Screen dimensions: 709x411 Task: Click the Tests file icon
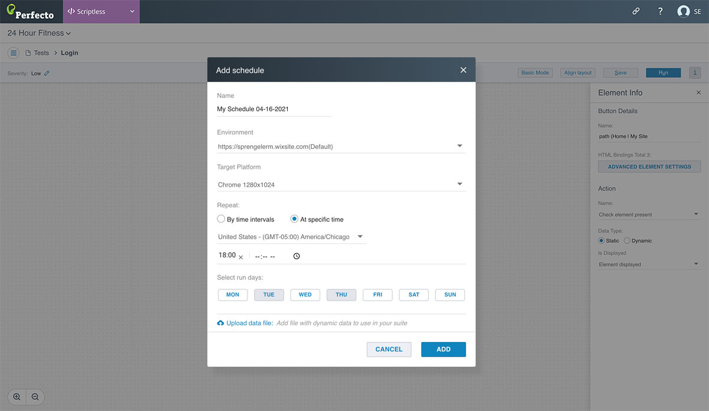28,53
